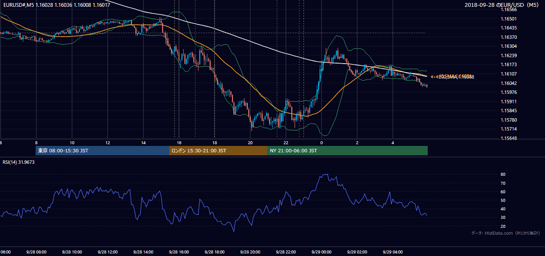Click hour tick 20 under the price chart

[x=250, y=143]
